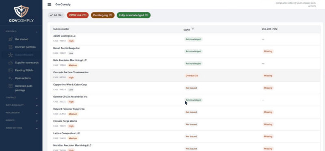Click the SQAR column header label
325x151 pixels.
point(186,30)
